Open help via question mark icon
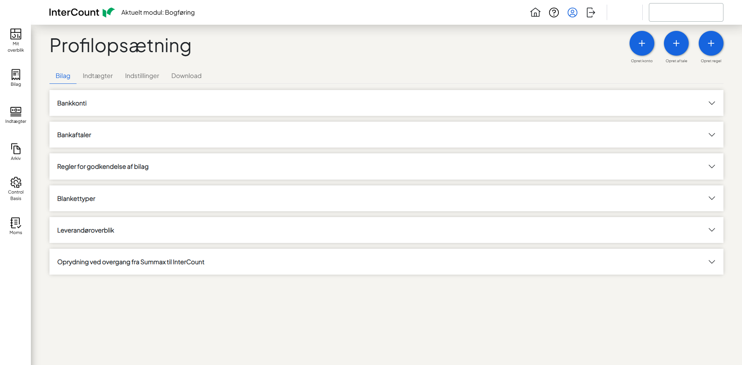The image size is (742, 365). coord(554,12)
